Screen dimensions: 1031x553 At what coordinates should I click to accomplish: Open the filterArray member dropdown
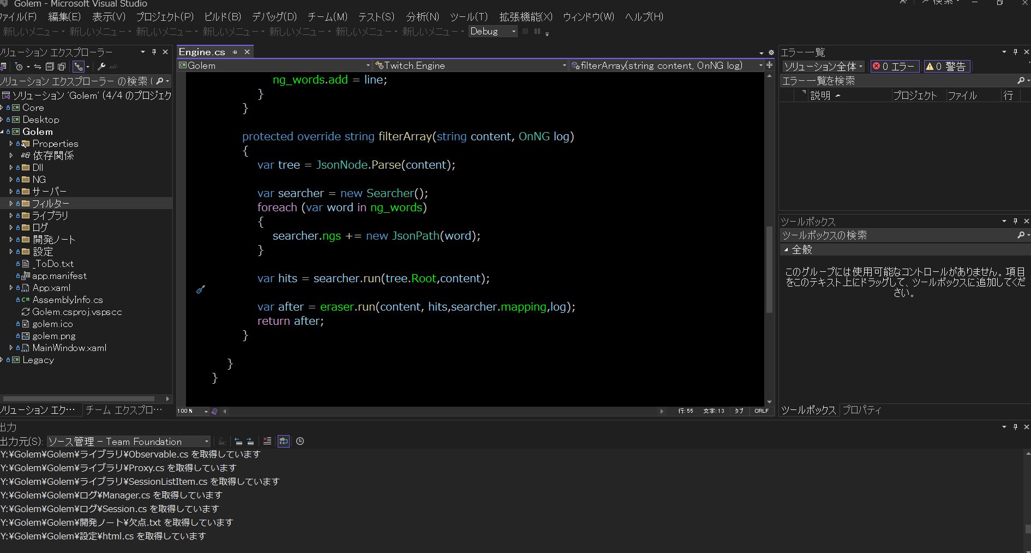pos(667,65)
